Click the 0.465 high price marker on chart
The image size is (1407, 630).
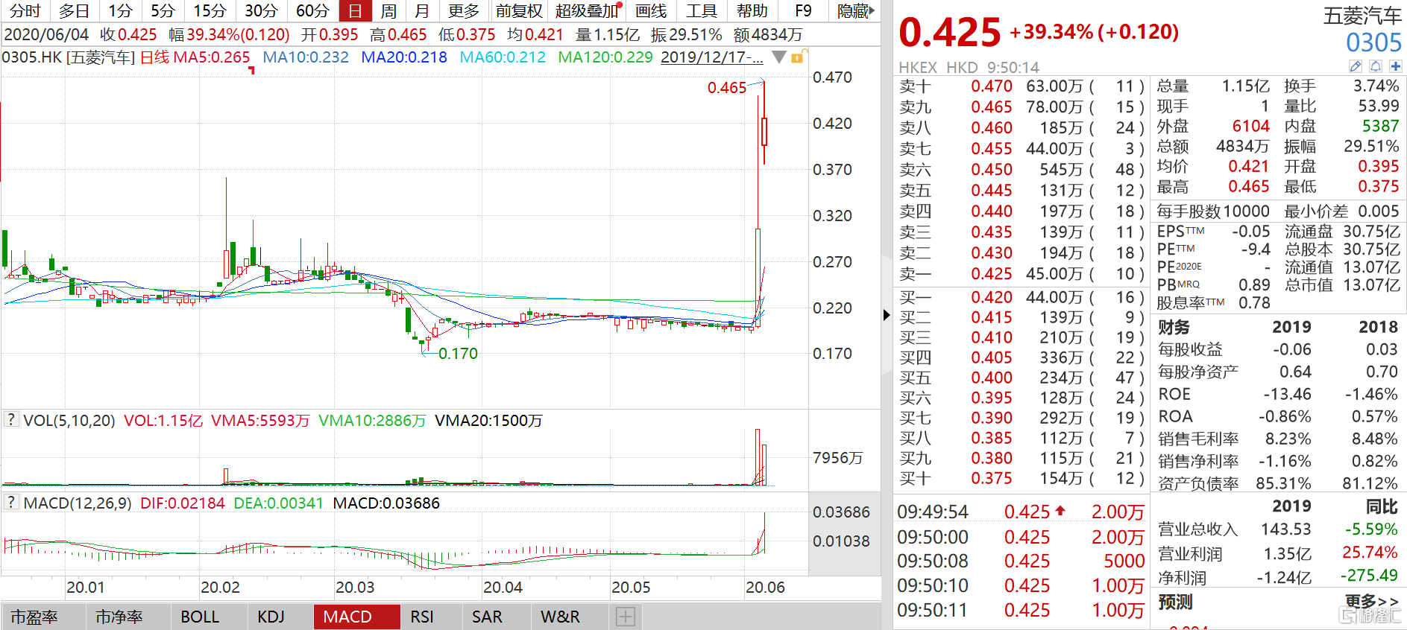click(726, 88)
